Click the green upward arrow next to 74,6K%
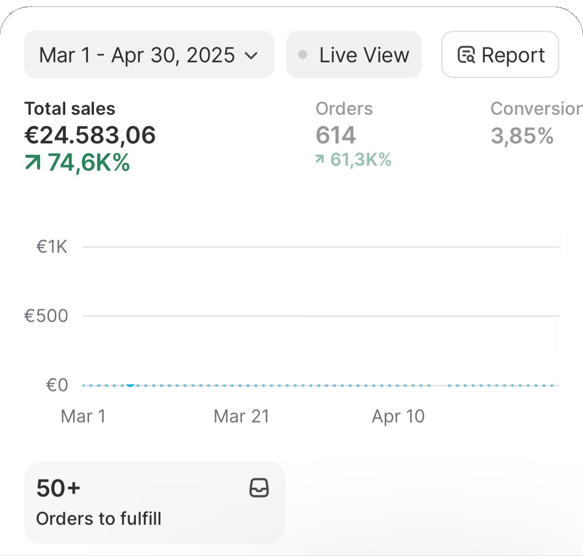This screenshot has width=583, height=556. (x=32, y=161)
